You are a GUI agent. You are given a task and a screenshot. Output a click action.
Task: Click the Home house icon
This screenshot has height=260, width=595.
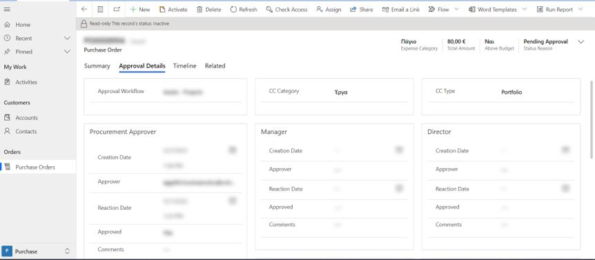point(7,25)
